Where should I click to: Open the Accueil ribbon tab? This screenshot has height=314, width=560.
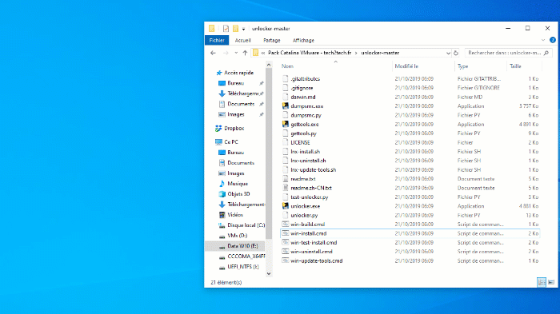(243, 40)
